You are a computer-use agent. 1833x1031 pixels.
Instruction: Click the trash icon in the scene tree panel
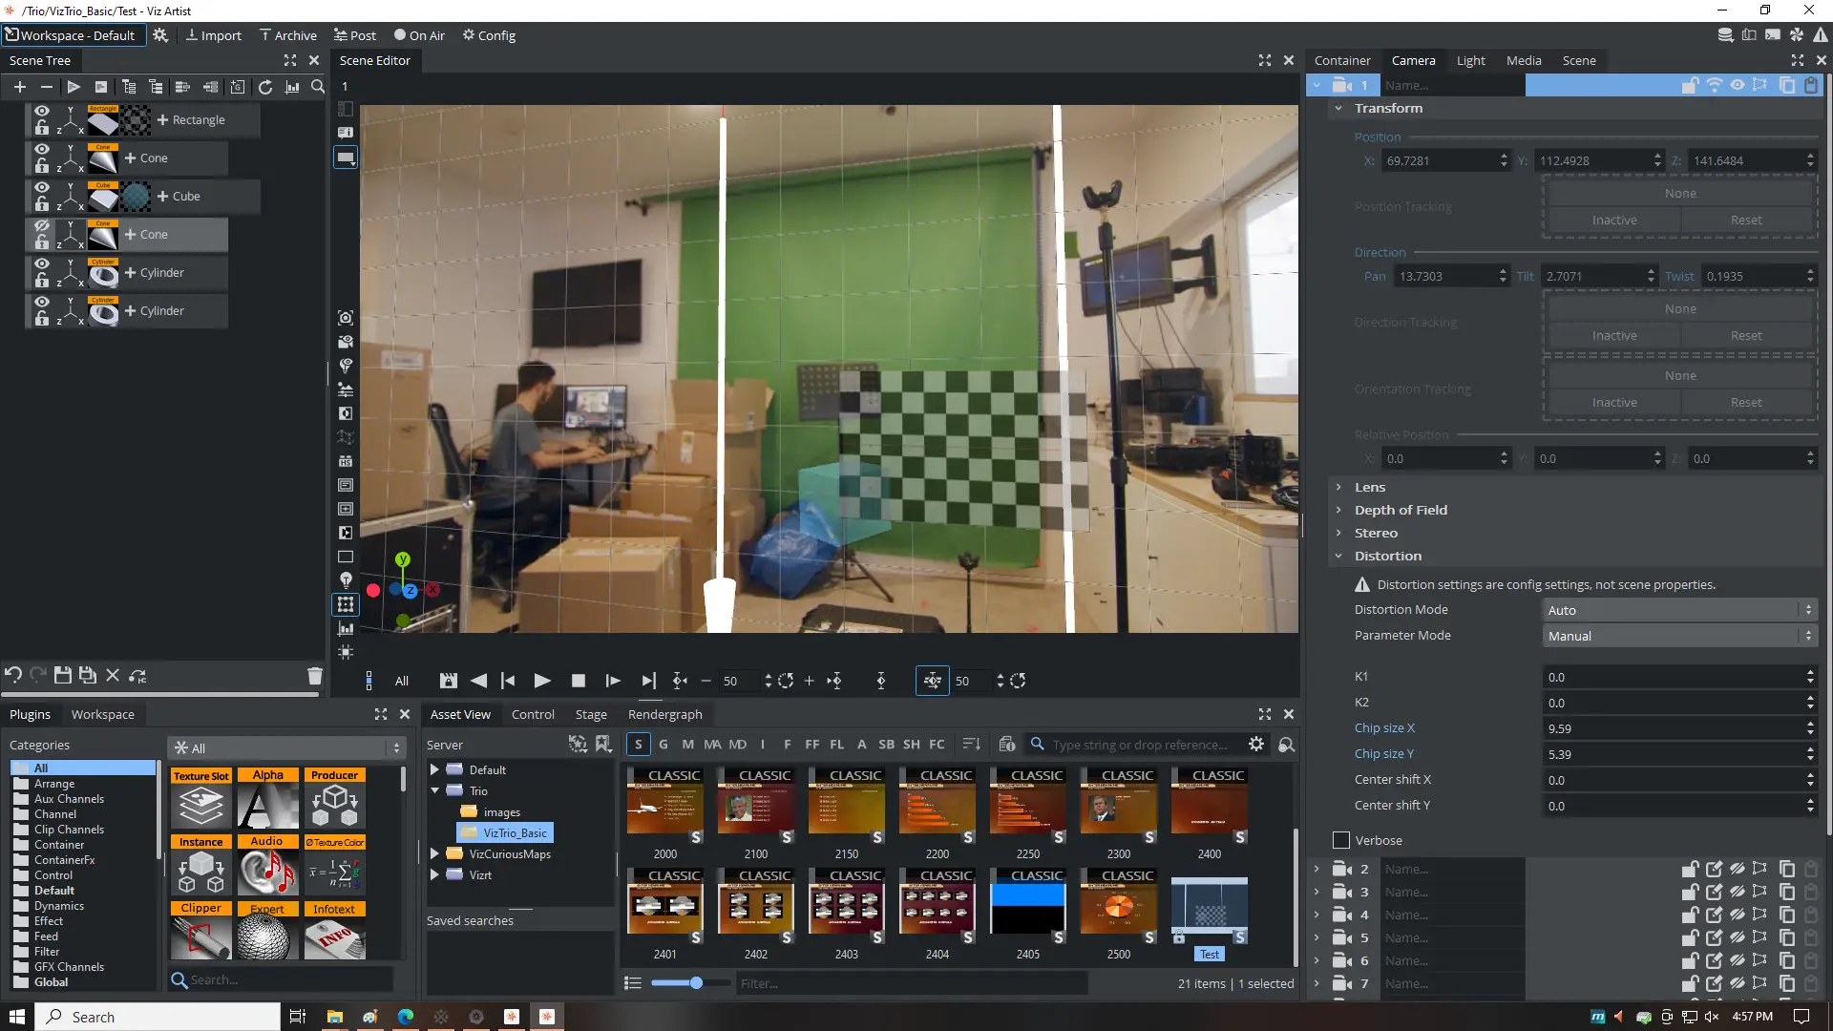click(x=315, y=676)
